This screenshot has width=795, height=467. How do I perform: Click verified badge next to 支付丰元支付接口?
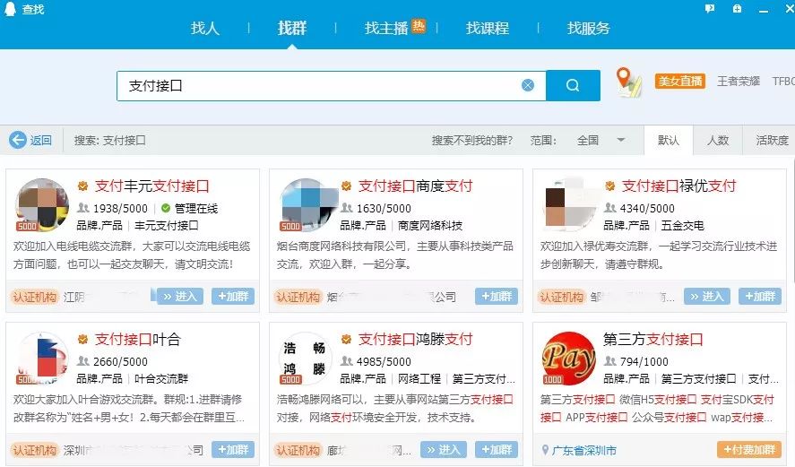tap(82, 186)
